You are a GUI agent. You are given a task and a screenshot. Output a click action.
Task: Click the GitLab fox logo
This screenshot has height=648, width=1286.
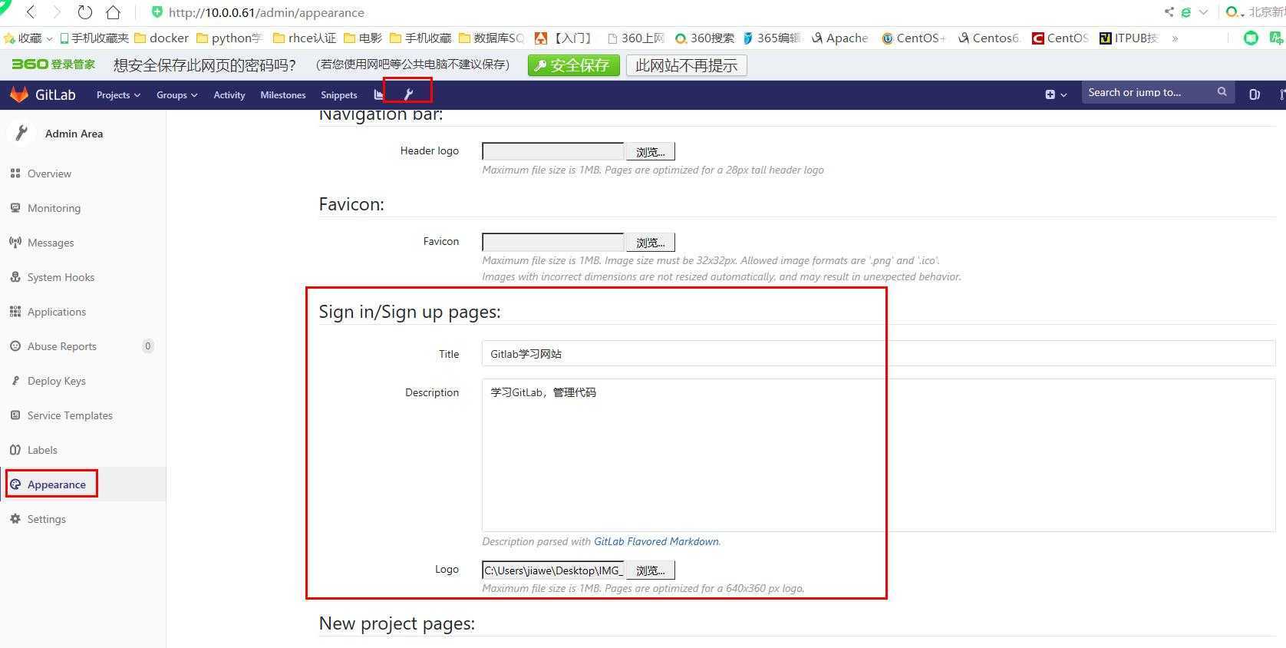19,94
